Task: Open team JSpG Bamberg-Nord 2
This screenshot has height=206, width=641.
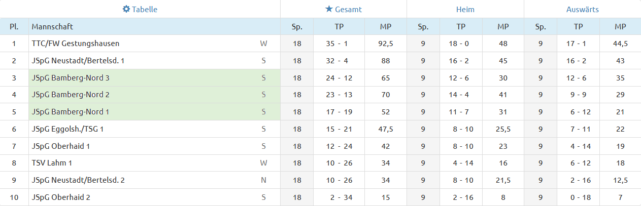Action: tap(71, 95)
